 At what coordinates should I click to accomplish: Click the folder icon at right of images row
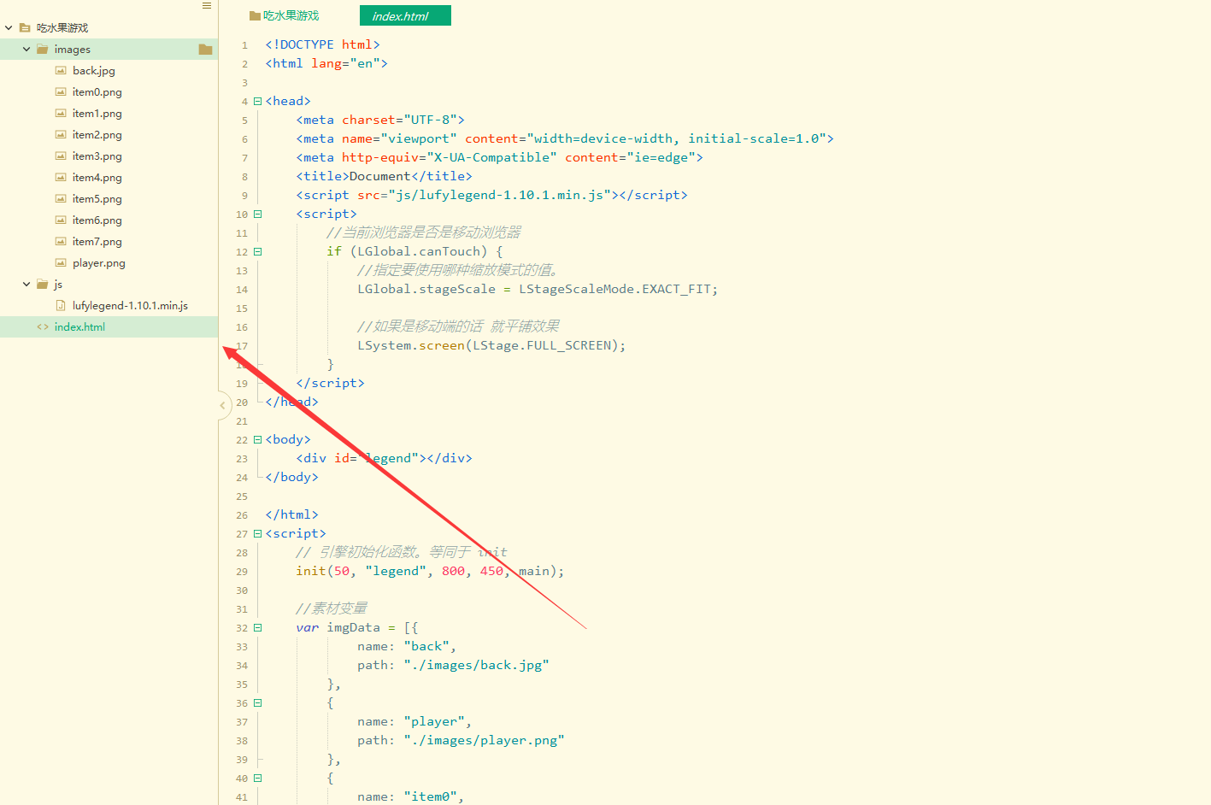pyautogui.click(x=205, y=50)
